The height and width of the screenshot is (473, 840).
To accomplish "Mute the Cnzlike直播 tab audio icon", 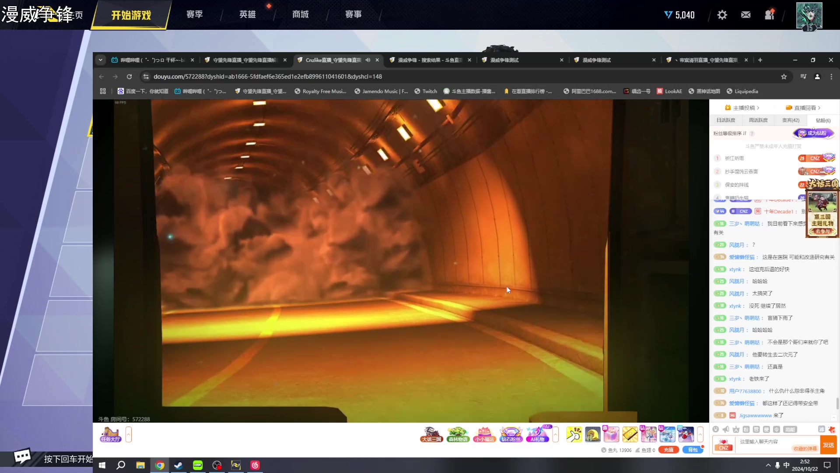I will tap(368, 60).
